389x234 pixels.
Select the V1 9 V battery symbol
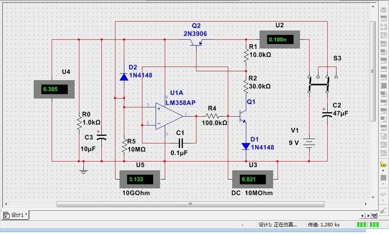click(x=309, y=143)
